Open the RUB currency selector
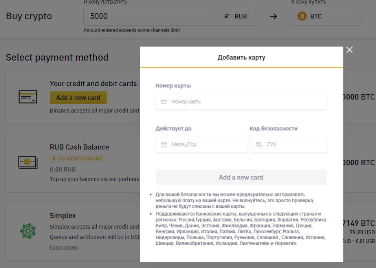This screenshot has height=268, width=376. point(236,16)
